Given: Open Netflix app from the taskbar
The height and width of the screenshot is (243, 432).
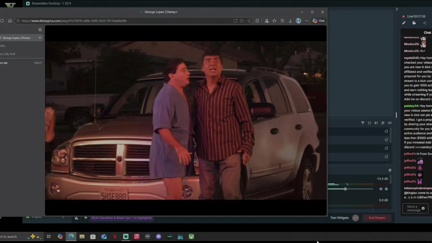Looking at the screenshot, I should pos(115,237).
